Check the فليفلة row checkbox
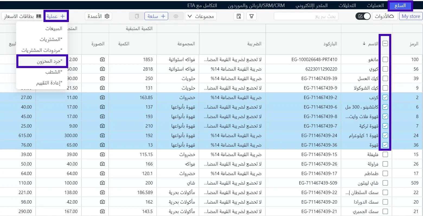 click(x=385, y=154)
